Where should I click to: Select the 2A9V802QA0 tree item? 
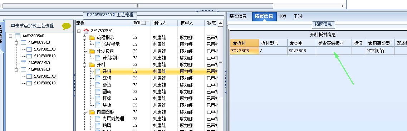point(44,83)
